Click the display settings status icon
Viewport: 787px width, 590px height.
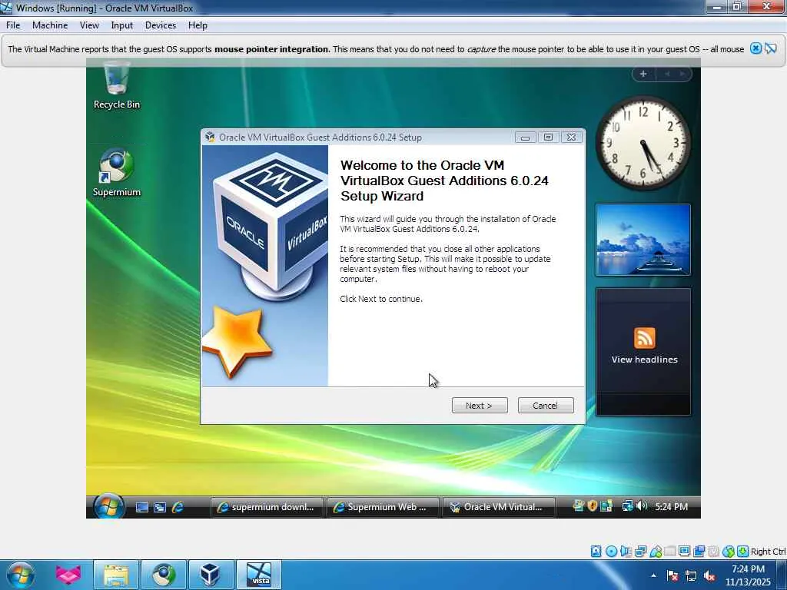click(684, 552)
